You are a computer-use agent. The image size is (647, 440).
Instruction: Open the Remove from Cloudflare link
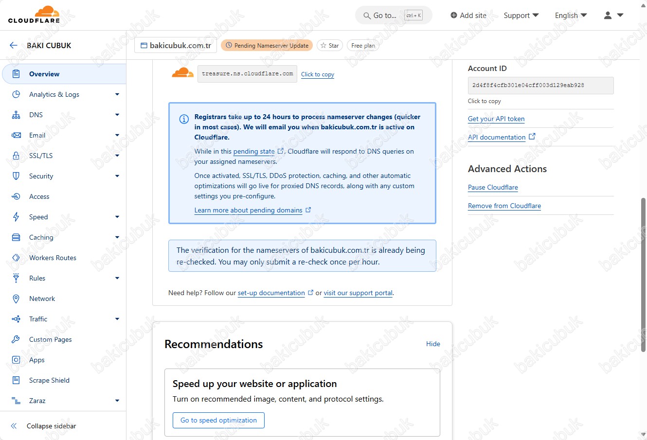[x=504, y=206]
